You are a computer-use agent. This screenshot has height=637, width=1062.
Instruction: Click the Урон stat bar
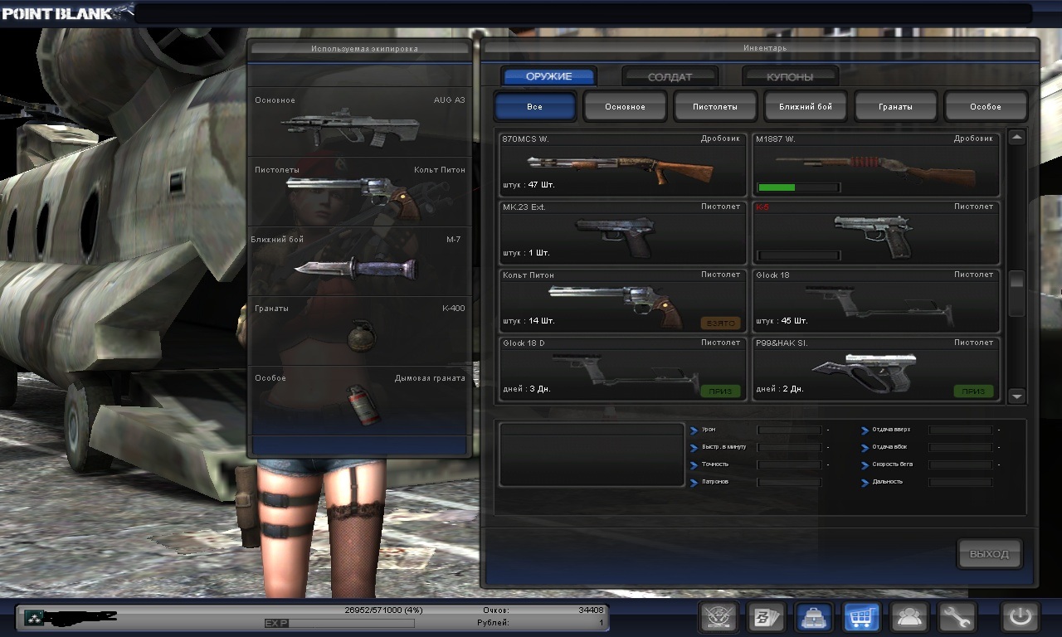pos(789,430)
